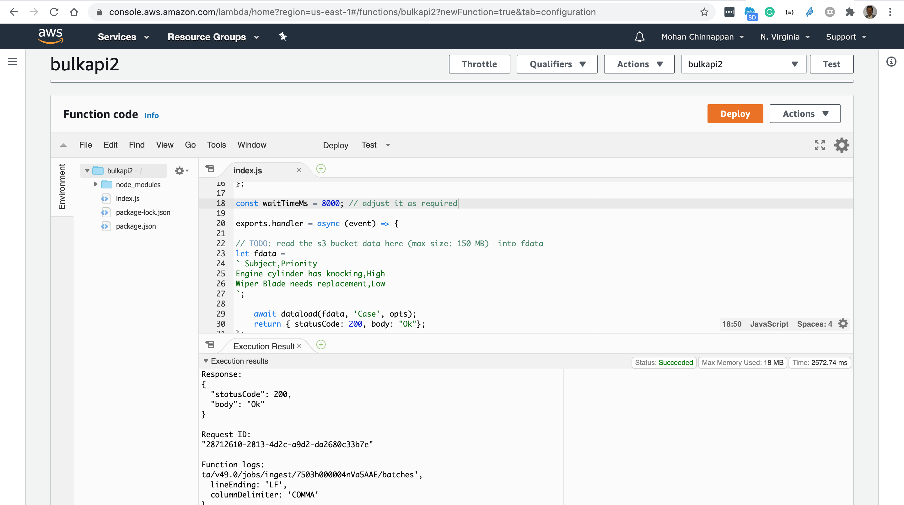Click Test in the editor menu bar
Viewport: 904px width, 505px height.
point(369,145)
